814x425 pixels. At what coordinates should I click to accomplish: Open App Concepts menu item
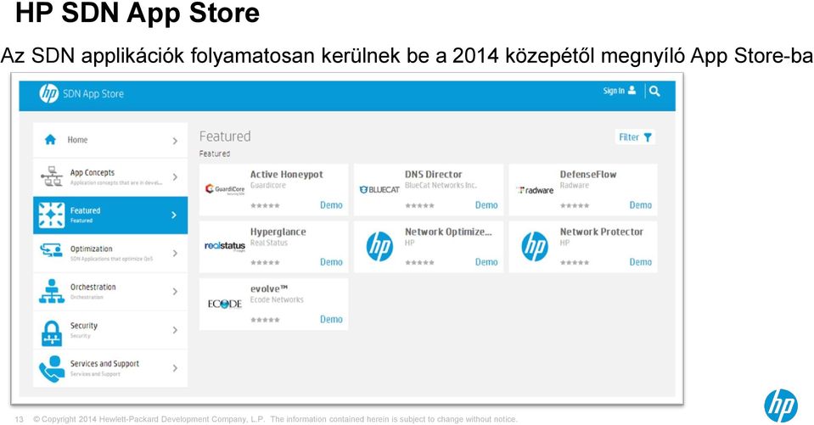[110, 177]
